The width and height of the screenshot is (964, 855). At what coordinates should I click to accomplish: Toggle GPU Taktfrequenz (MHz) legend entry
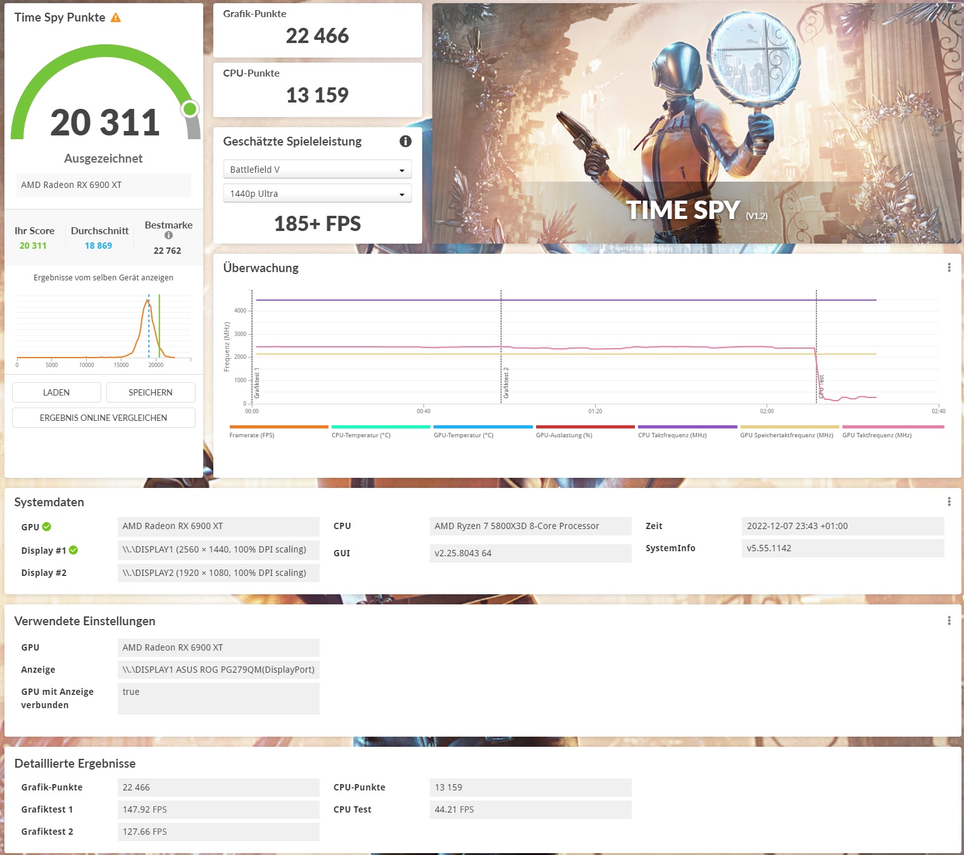[893, 432]
